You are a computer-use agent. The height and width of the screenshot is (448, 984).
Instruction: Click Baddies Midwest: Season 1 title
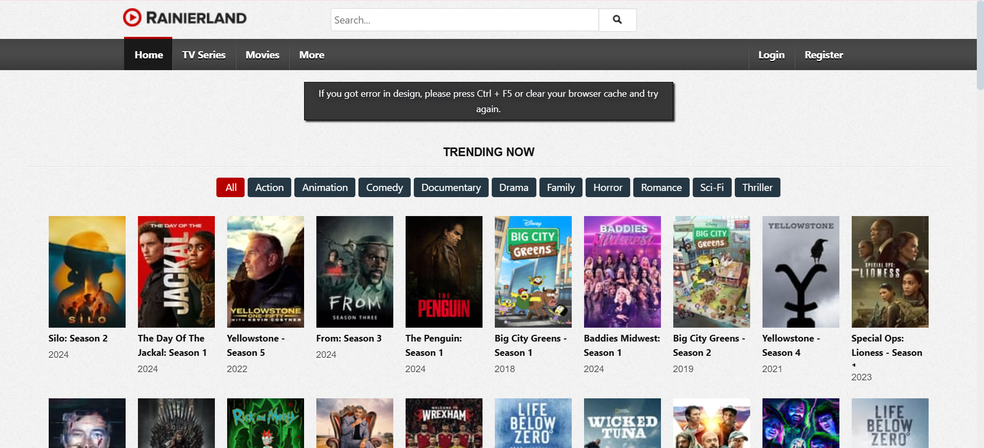pos(622,346)
